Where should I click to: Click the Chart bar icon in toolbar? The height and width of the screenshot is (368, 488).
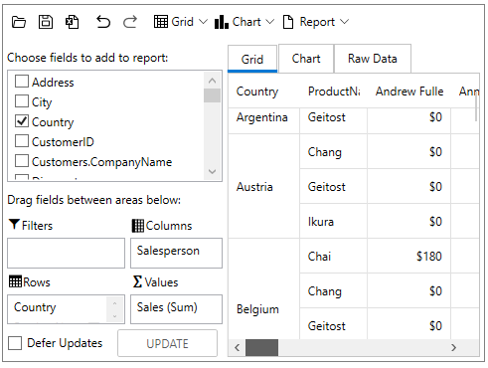(x=222, y=22)
